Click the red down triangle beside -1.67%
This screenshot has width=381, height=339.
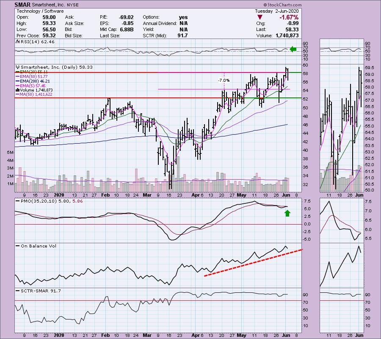(x=260, y=17)
